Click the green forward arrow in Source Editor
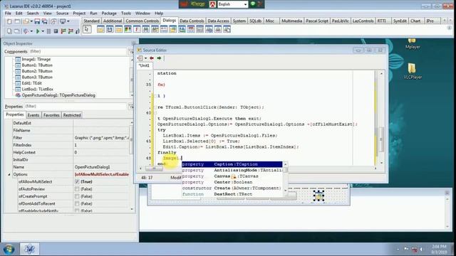The width and height of the screenshot is (456, 256). (x=159, y=58)
